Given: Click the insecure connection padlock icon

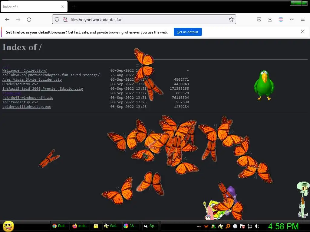Looking at the screenshot, I should (x=65, y=20).
